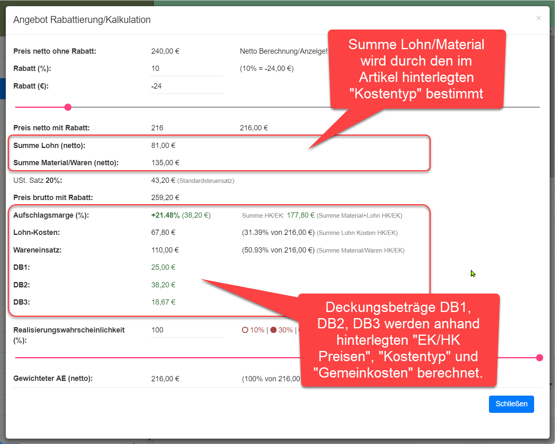Viewport: 555px width, 444px height.
Task: Click the '(50.93% von 216,00 €)' text
Action: 278,250
